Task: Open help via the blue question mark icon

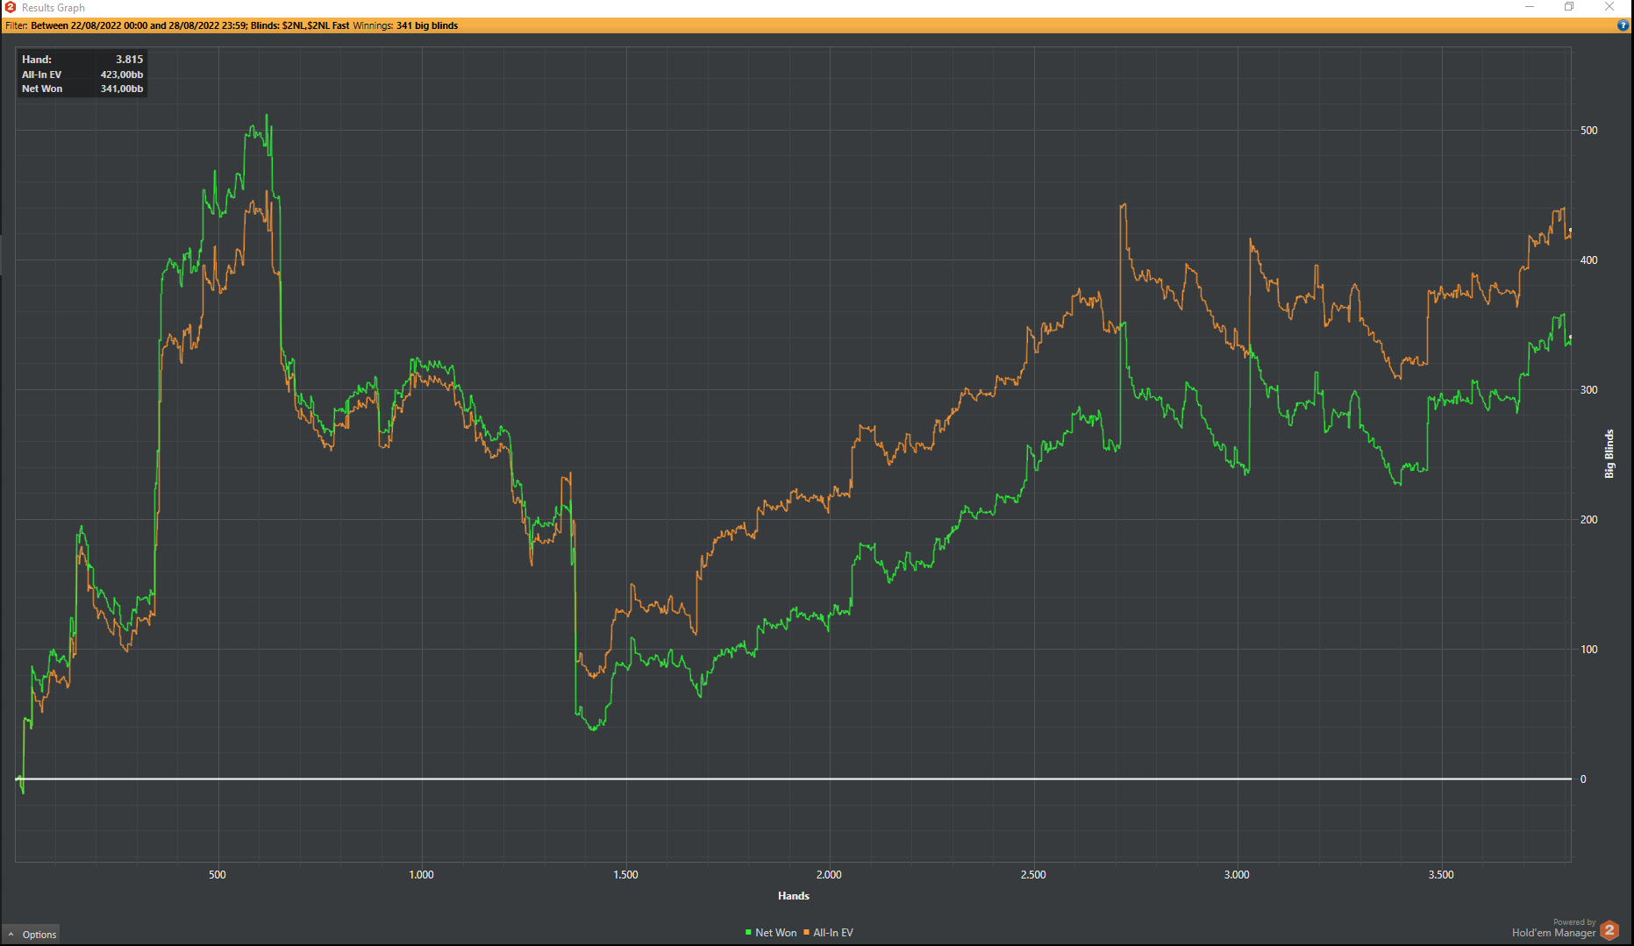Action: 1623,25
